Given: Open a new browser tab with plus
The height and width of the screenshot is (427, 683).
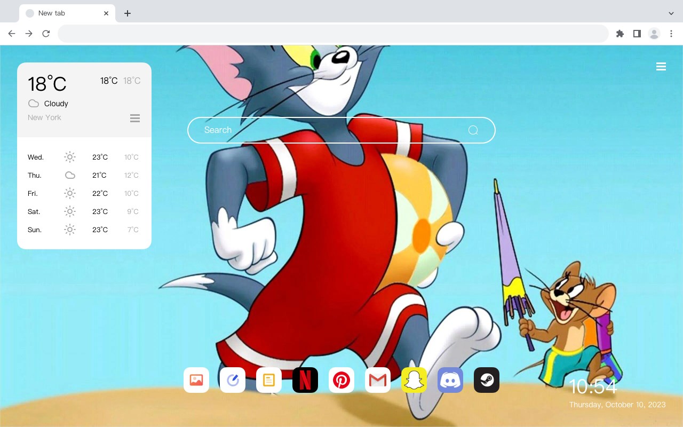Looking at the screenshot, I should point(127,13).
